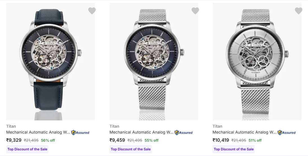
Task: Open the product title above the ₹9,459 price
Action: (x=142, y=132)
